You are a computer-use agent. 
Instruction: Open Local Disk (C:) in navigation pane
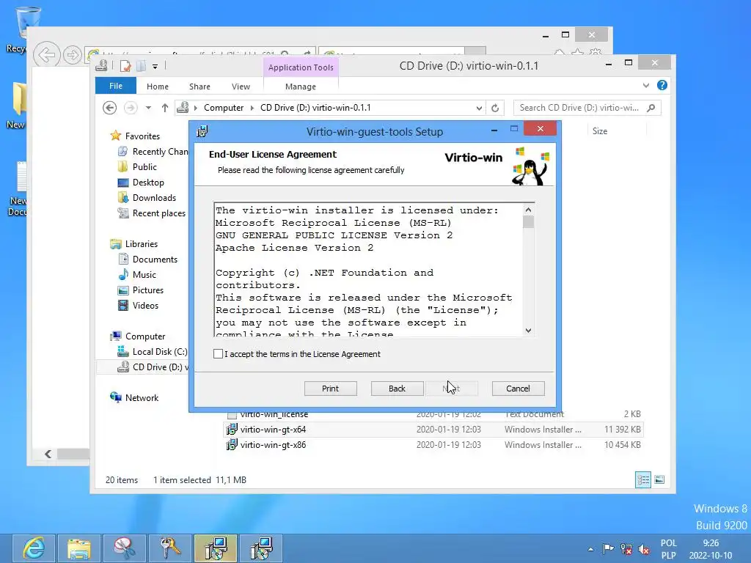click(x=159, y=351)
